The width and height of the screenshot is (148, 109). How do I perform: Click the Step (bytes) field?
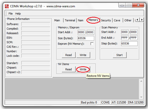point(129,43)
